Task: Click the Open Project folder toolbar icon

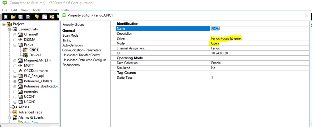Action: click(13, 17)
